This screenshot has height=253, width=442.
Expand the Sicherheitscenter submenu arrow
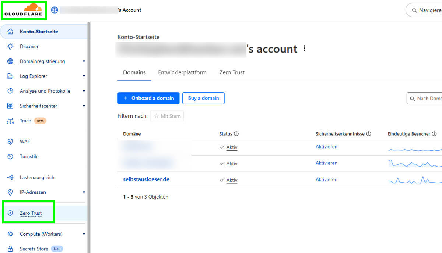tap(84, 106)
